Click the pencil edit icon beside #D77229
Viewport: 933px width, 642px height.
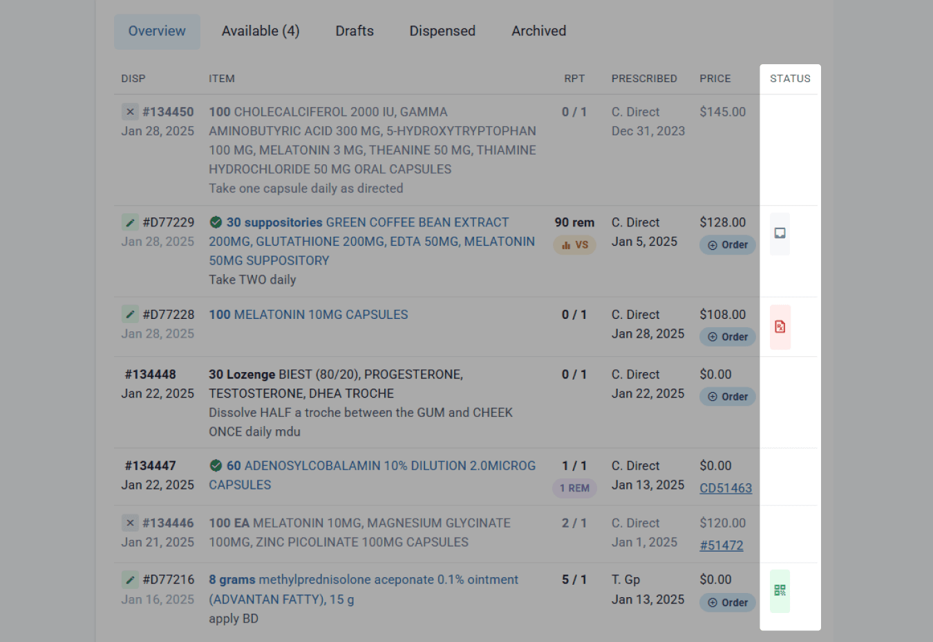(x=130, y=222)
